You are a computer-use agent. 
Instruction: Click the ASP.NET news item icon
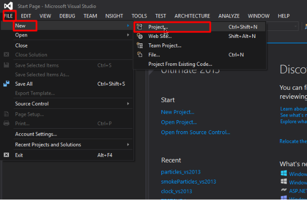284,190
